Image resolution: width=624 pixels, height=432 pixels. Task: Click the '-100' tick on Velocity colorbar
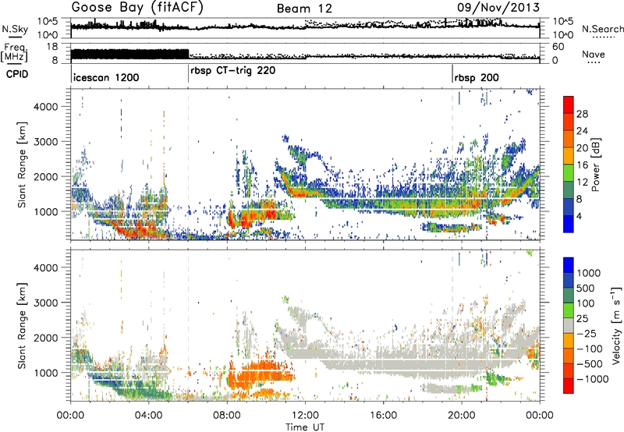tap(590, 349)
